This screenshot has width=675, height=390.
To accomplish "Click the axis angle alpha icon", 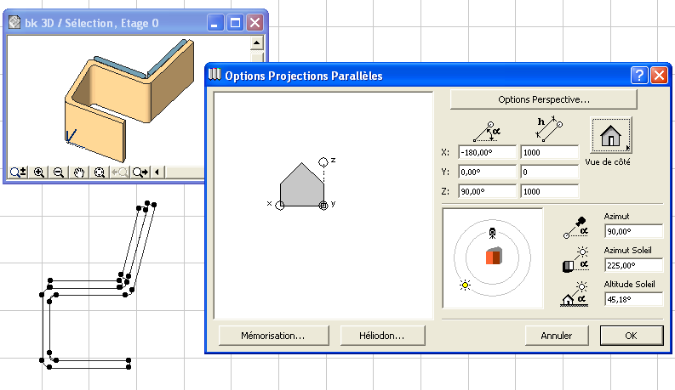I will coord(487,132).
